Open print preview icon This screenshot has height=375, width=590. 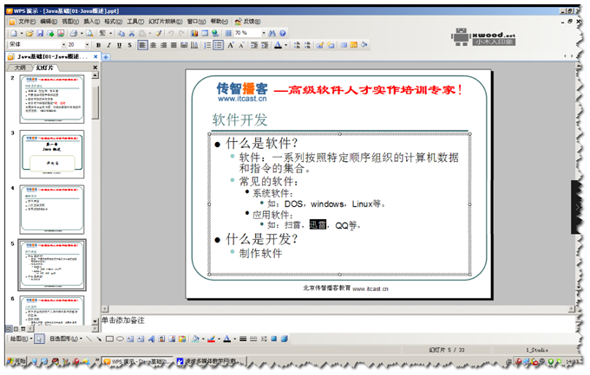[89, 34]
